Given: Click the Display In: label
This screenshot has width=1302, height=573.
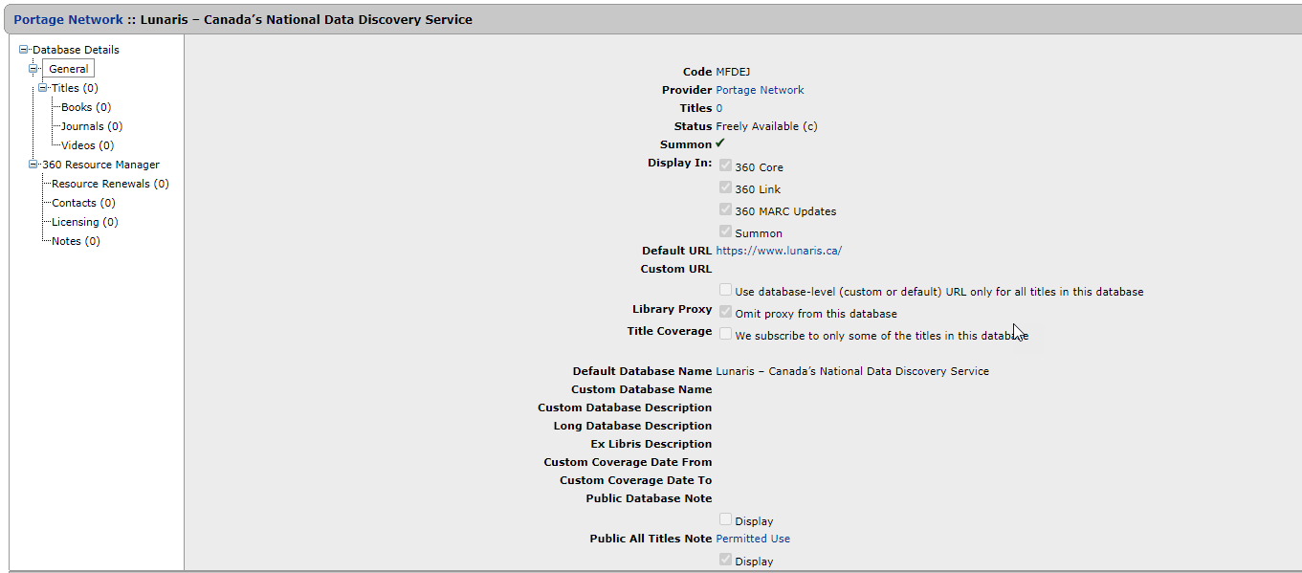Looking at the screenshot, I should point(680,163).
